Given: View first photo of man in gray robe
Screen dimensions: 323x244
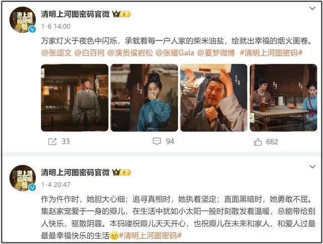Looking at the screenshot, I should (75, 98).
